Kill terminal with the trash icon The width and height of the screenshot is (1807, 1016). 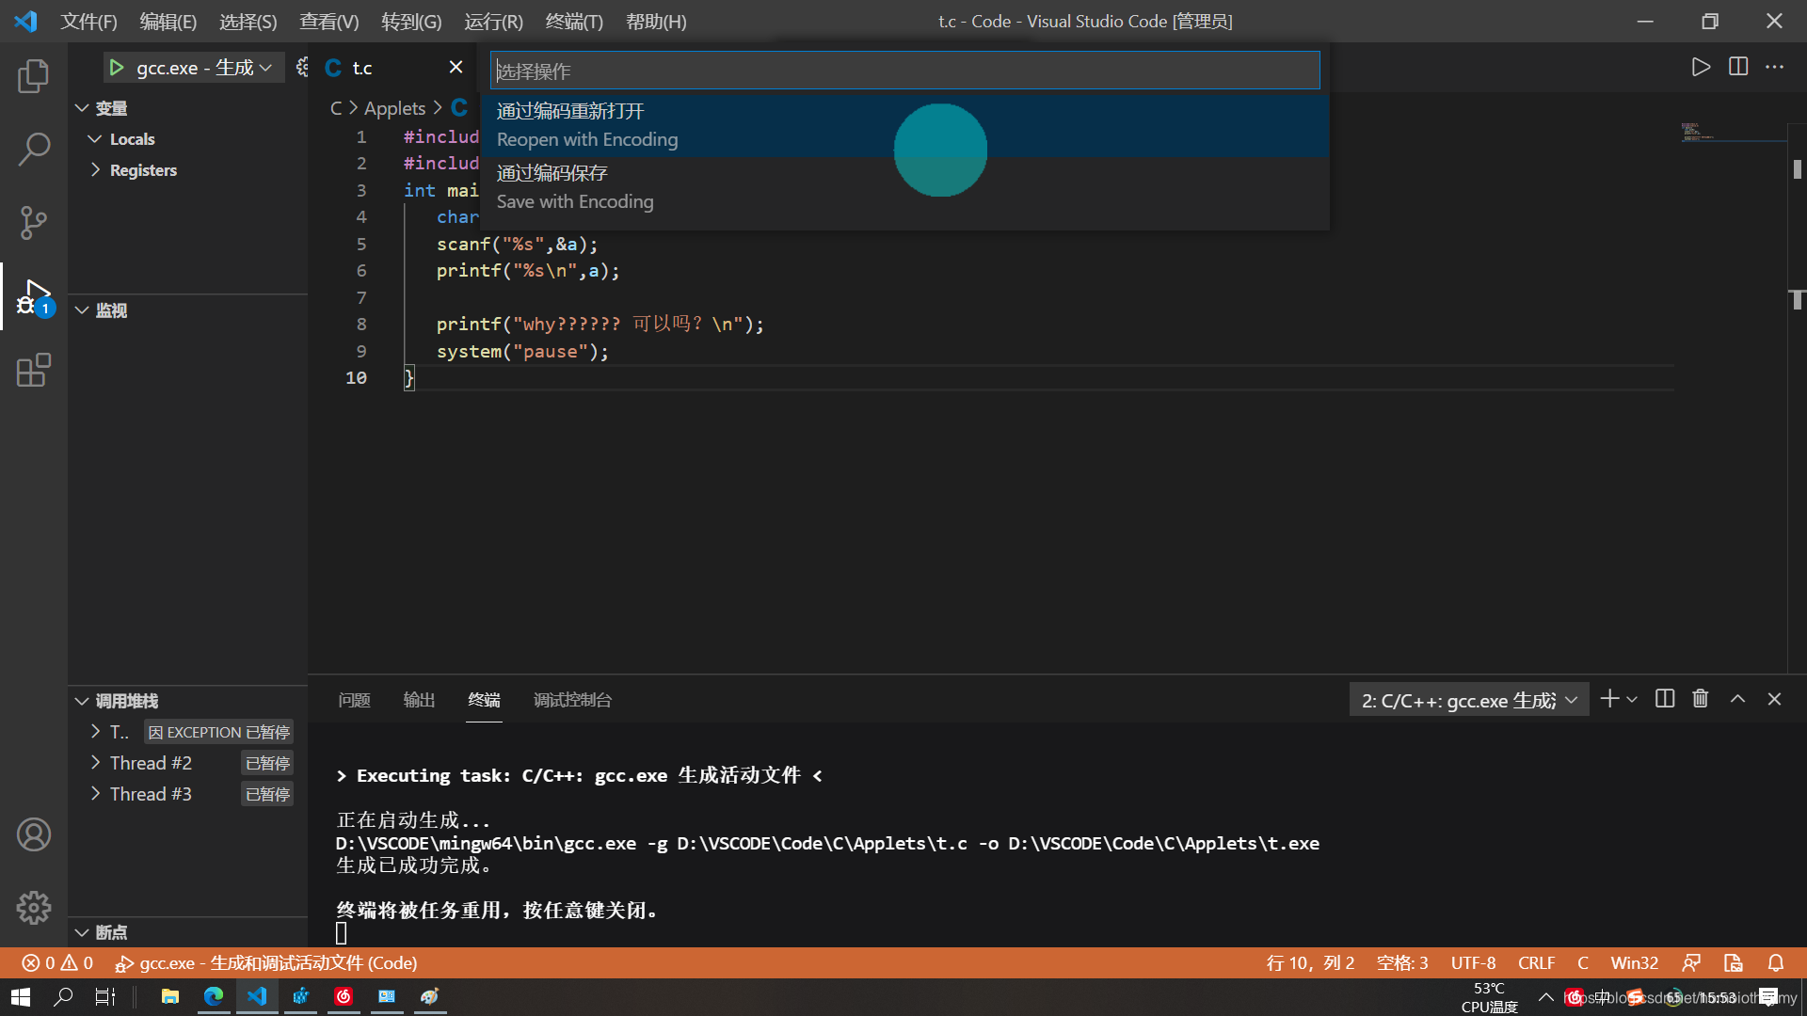click(1700, 699)
